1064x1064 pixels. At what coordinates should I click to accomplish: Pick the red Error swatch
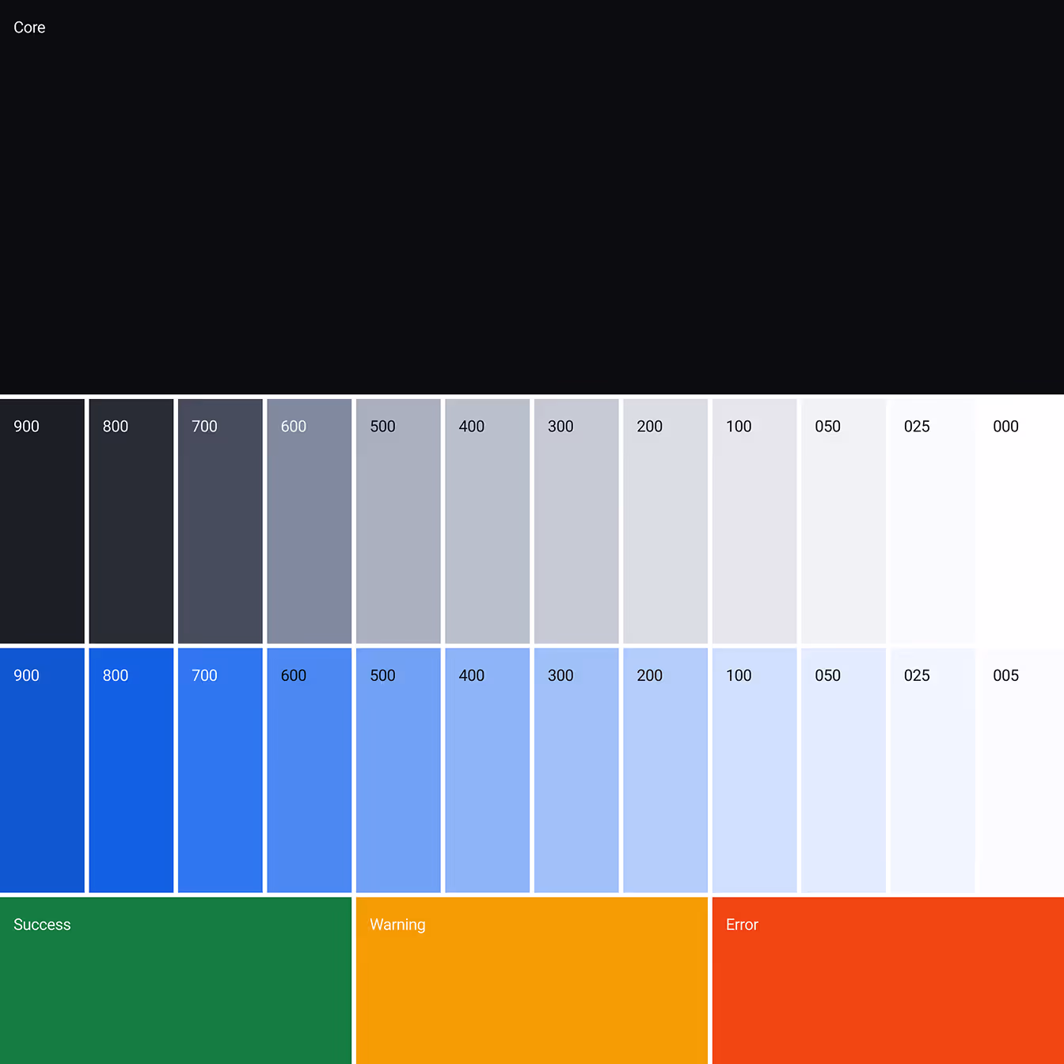point(888,980)
